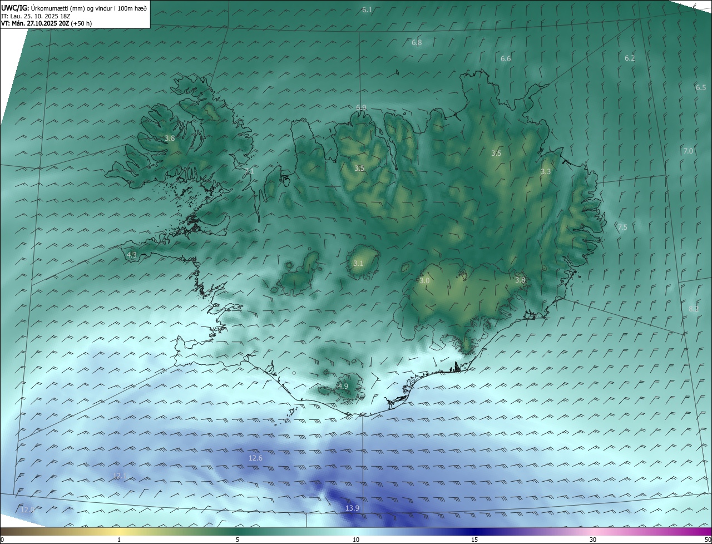
Task: Click the 6.6 value label
Action: [505, 59]
